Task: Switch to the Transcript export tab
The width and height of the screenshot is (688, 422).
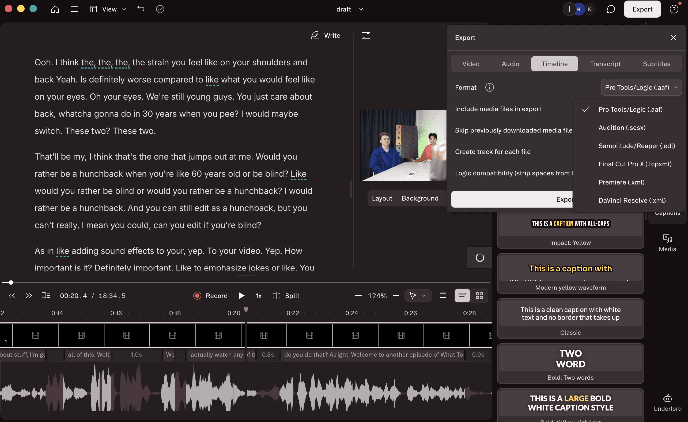Action: [x=605, y=64]
